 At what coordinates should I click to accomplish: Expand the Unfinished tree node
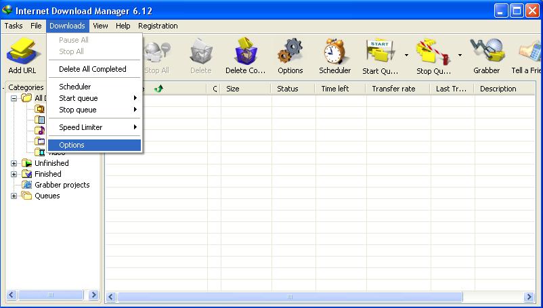(14, 163)
